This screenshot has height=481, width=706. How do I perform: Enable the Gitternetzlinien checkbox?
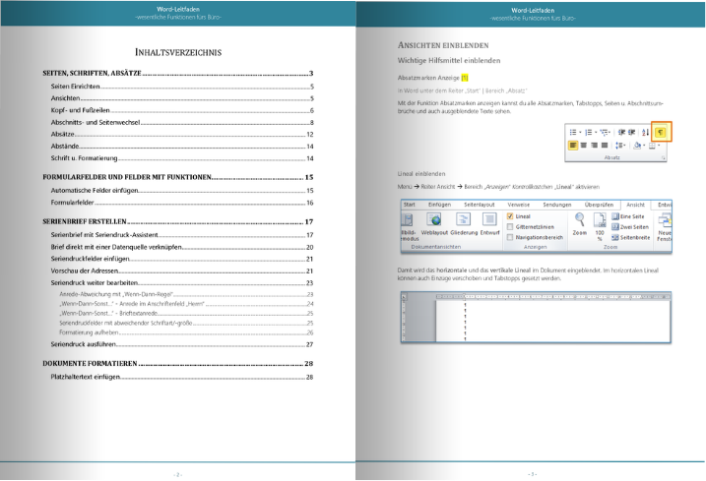(x=510, y=226)
